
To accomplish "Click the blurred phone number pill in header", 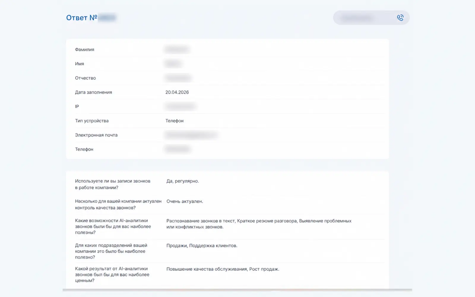I will point(371,18).
